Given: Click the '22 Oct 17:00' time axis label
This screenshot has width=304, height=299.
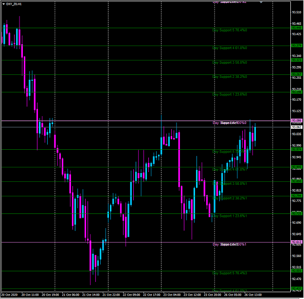Looking at the screenshot, I should tap(152, 295).
